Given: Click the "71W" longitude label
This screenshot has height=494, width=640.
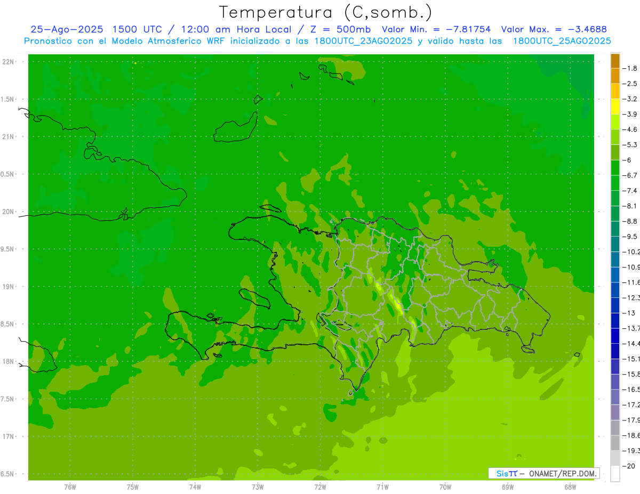Looking at the screenshot, I should pos(382,487).
